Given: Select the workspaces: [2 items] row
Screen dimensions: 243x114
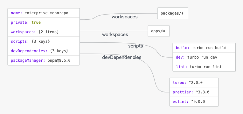Looking at the screenshot, I should (44, 32).
